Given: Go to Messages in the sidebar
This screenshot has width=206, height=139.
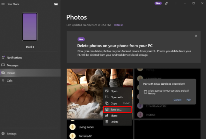Looking at the screenshot, I should [12, 65].
